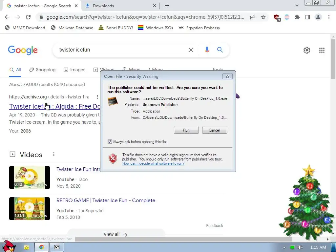Open Twister Ice Fun Intro video title
The image size is (336, 252).
(78, 169)
